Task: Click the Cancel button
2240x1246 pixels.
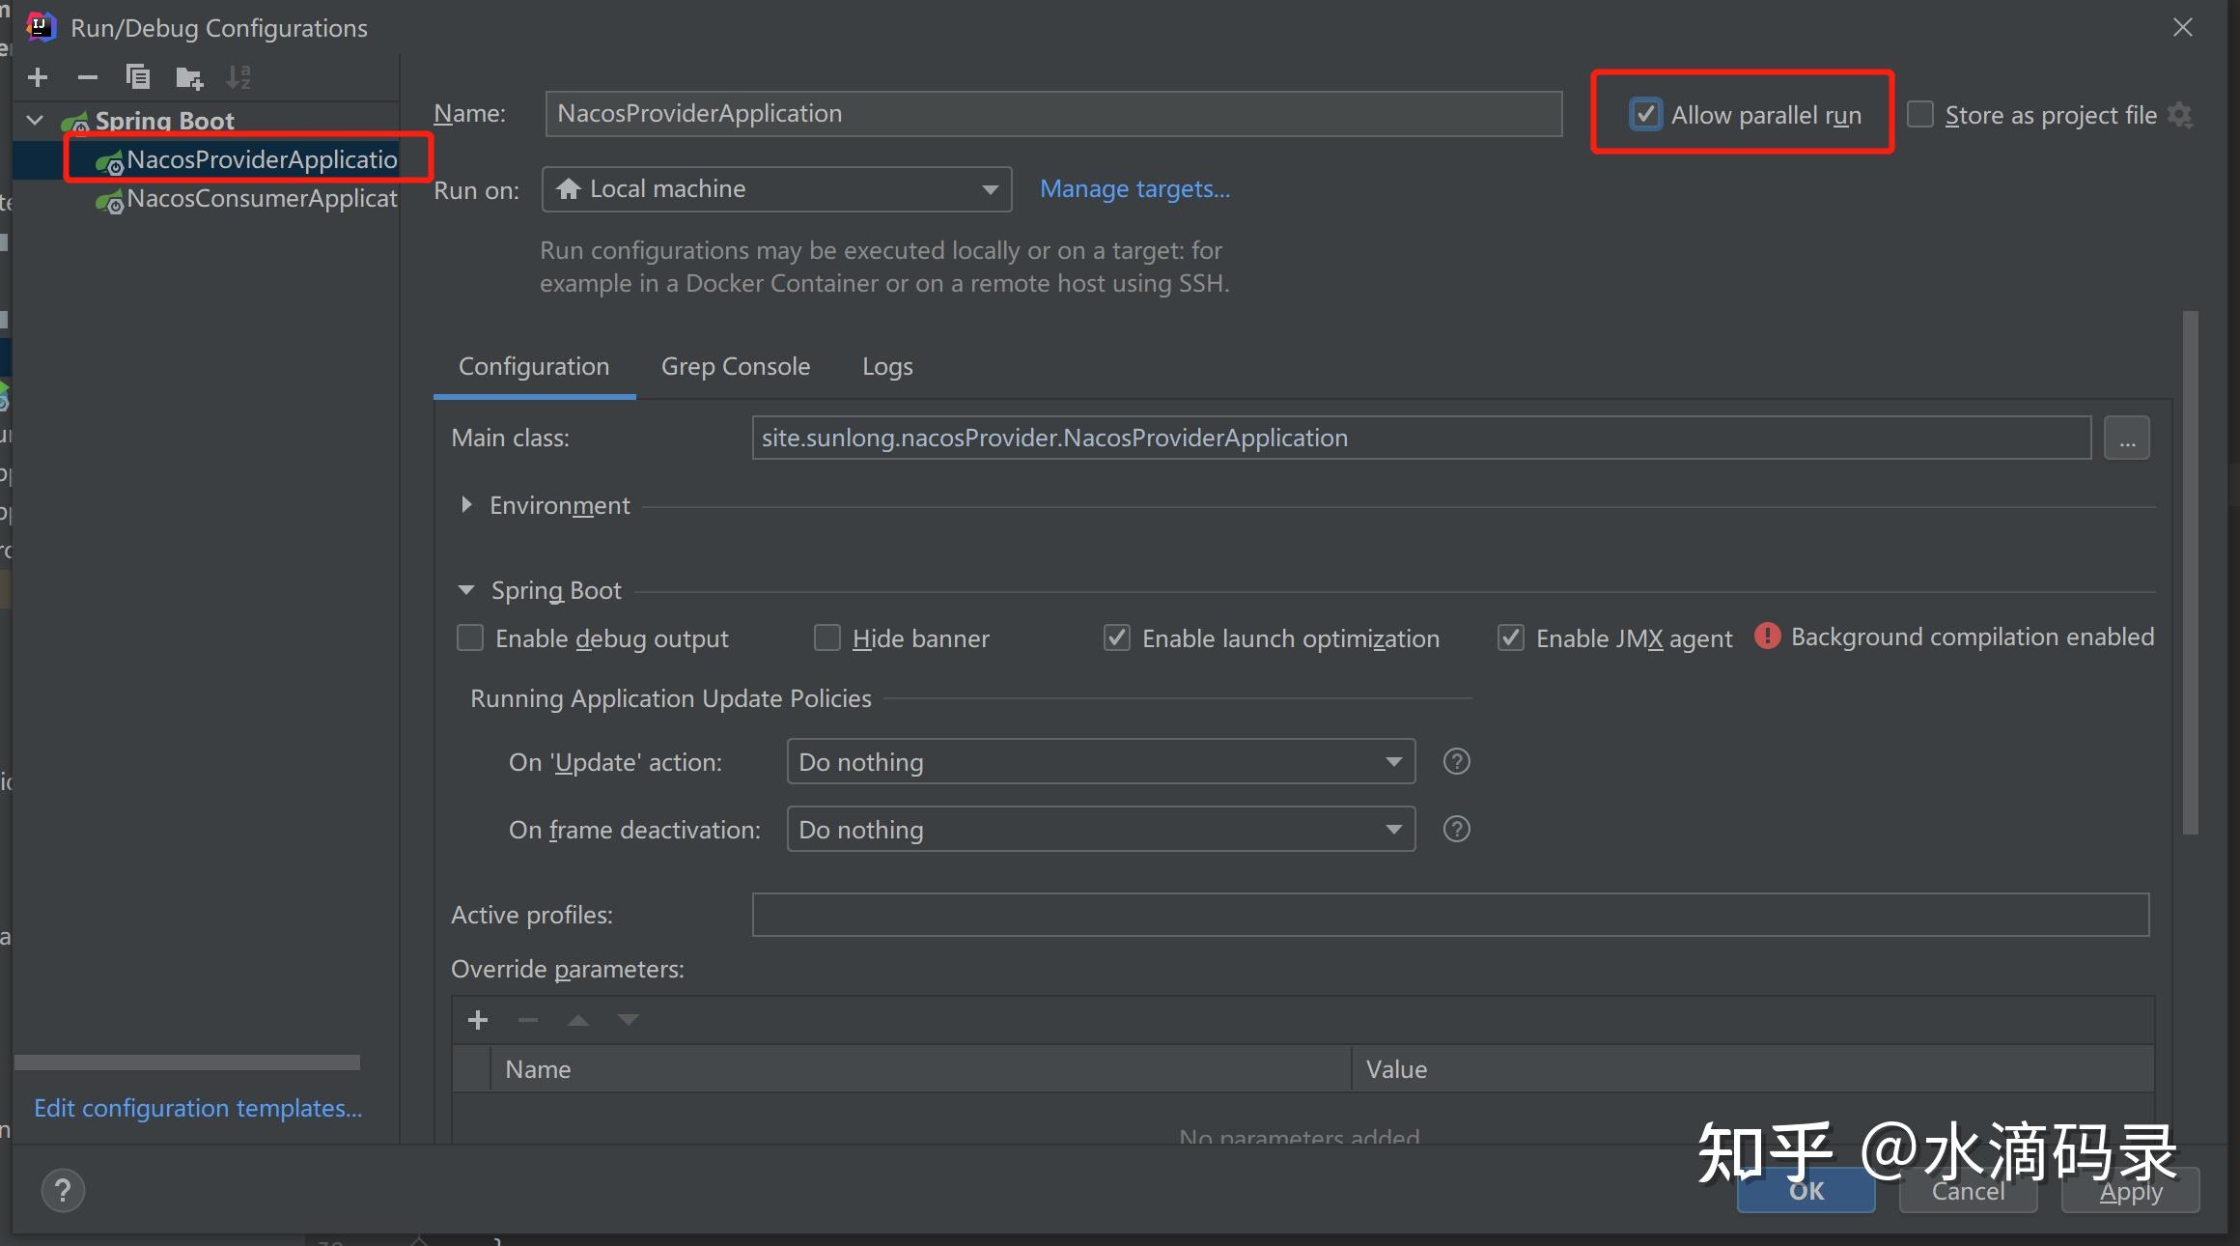Action: [x=1969, y=1191]
